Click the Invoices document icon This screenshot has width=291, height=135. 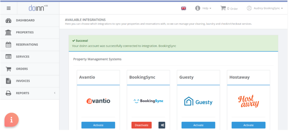pos(8,81)
